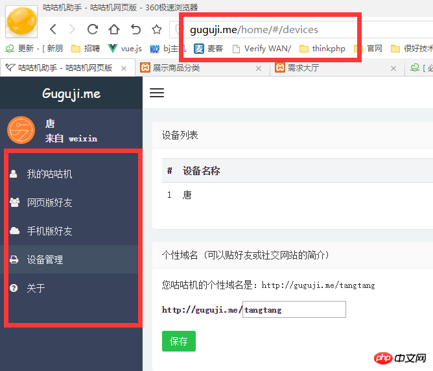Click the 设备名称 column header
Image resolution: width=433 pixels, height=371 pixels.
pyautogui.click(x=202, y=171)
